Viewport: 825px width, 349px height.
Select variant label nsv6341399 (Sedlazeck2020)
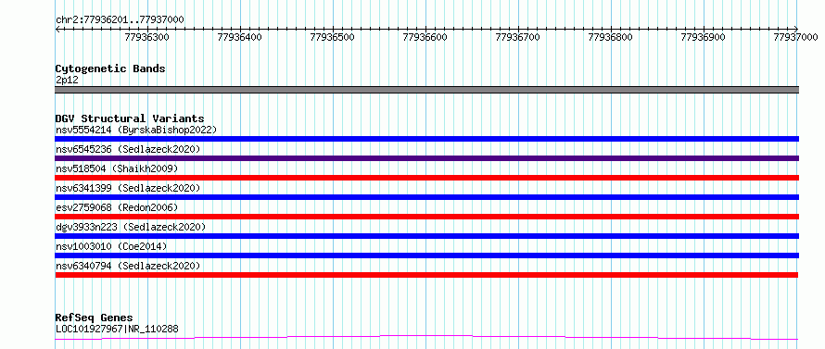click(x=128, y=188)
